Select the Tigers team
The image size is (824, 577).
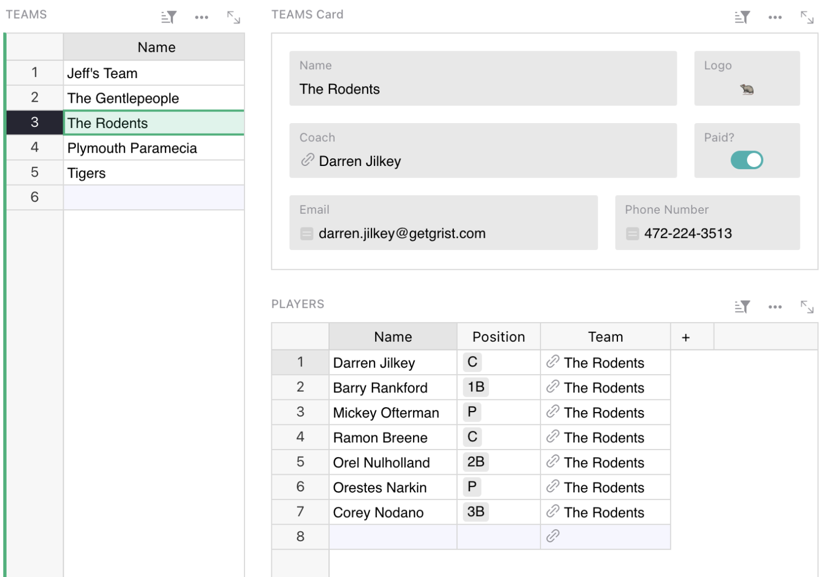[x=154, y=173]
